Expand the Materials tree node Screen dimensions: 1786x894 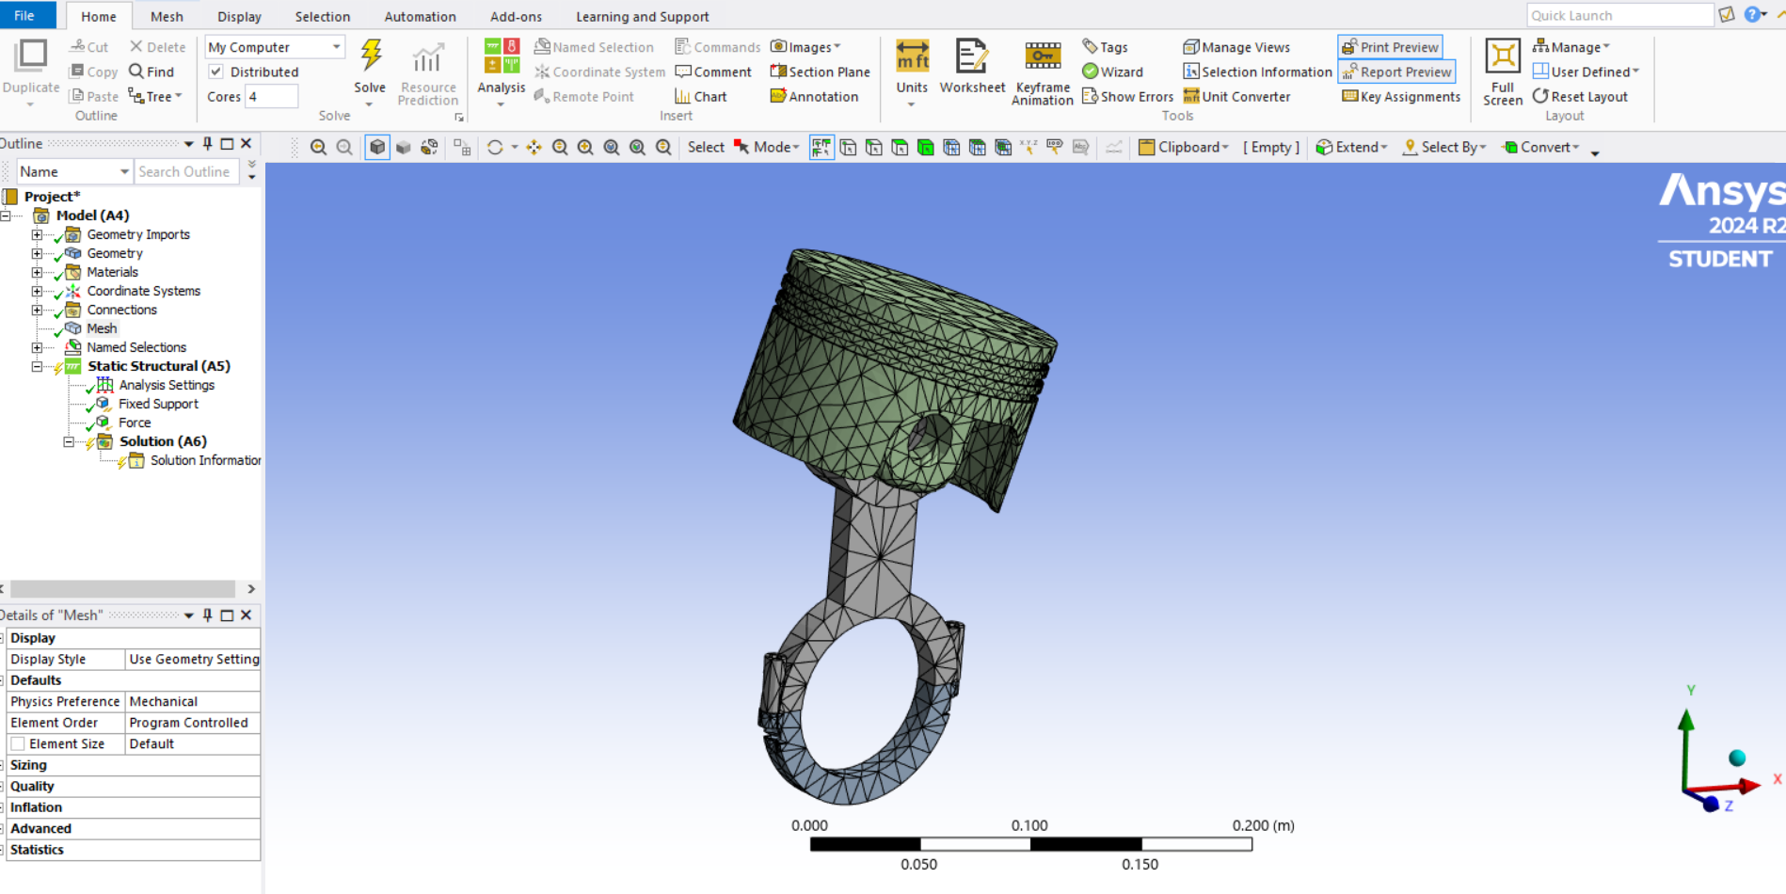37,273
